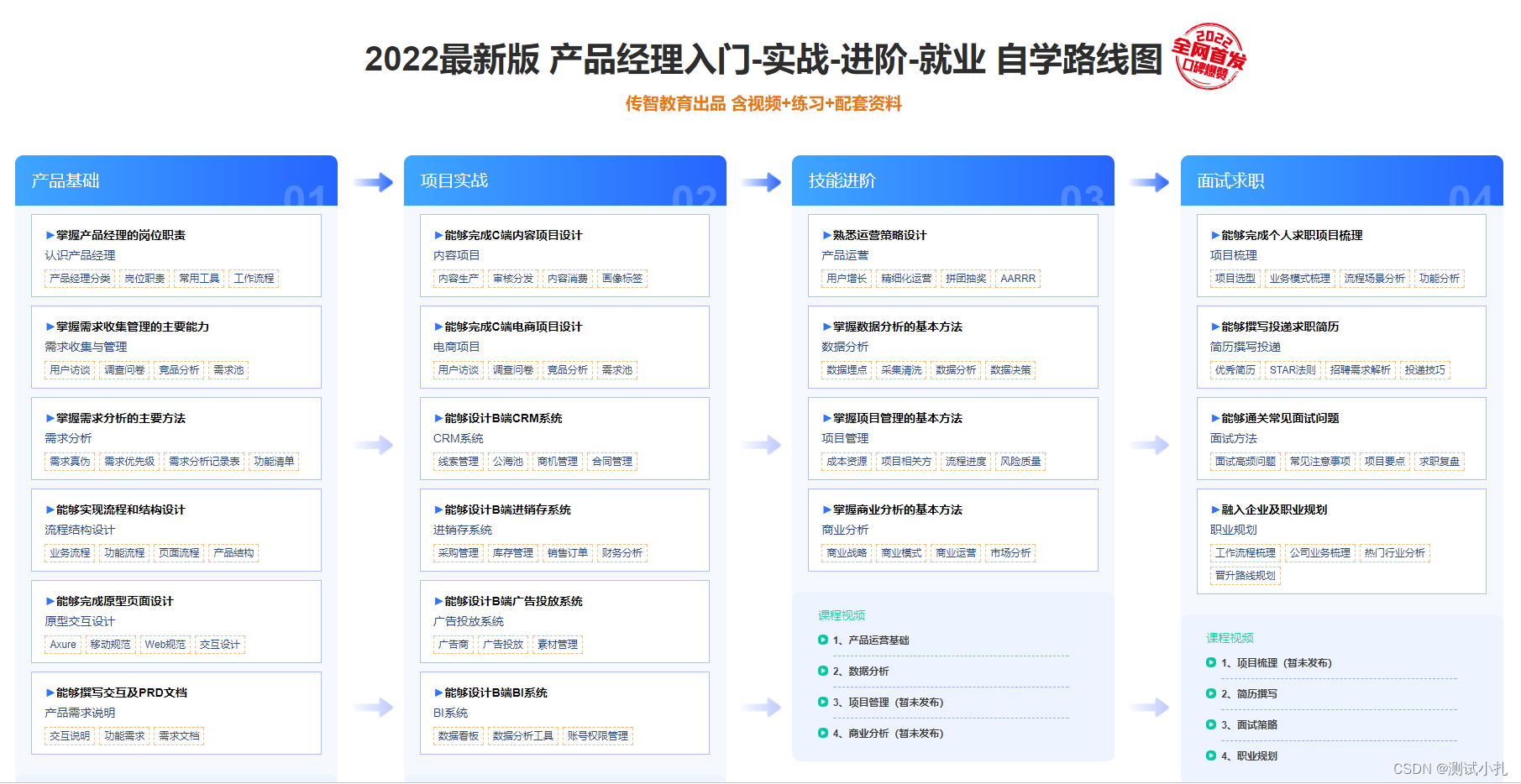Expand the triangle before 能够设计B端CRM系统

(438, 419)
